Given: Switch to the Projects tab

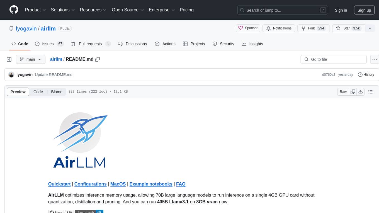Looking at the screenshot, I should [x=194, y=44].
